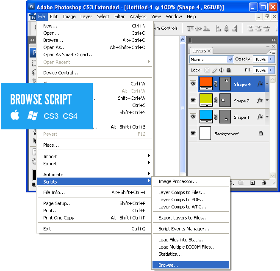The width and height of the screenshot is (280, 271).
Task: Click the distribute top edges icon
Action: 250,28
